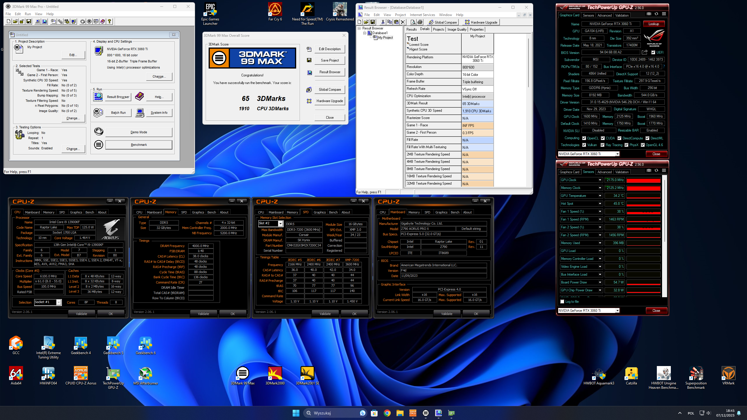Toggle UEFI checkbox in GPU-Z
The width and height of the screenshot is (747, 420).
coord(653,52)
